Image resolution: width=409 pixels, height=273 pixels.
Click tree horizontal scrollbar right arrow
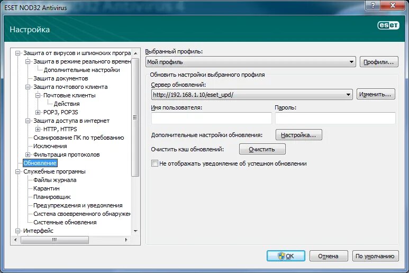click(126, 240)
